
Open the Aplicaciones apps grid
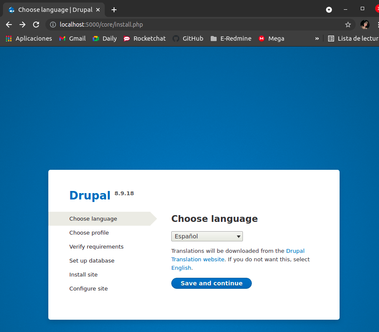click(28, 39)
